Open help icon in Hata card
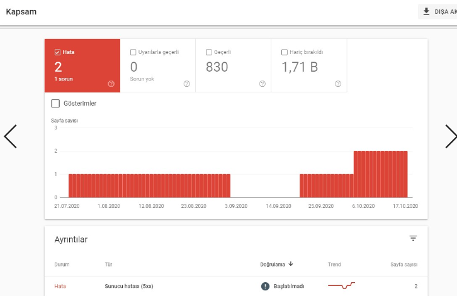 coord(111,84)
